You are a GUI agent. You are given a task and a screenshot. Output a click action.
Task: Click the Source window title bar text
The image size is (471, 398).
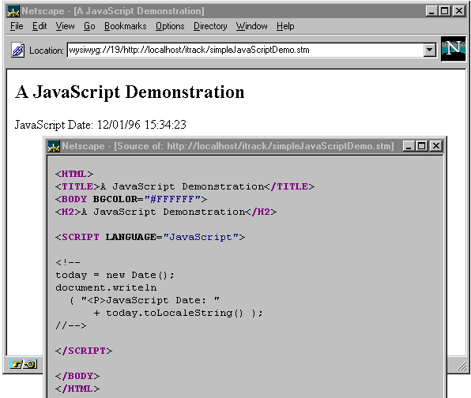tap(228, 146)
